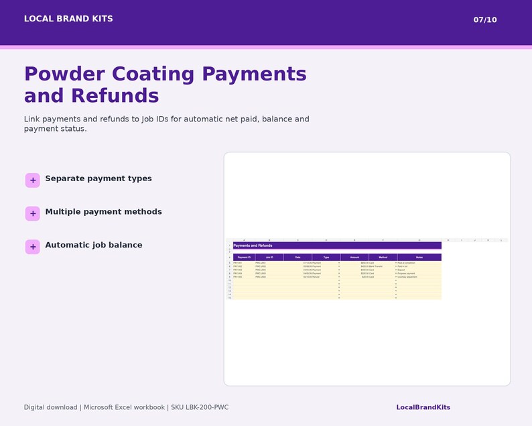
Task: Click the LocalBrandKits footer brand link
Action: coord(423,407)
